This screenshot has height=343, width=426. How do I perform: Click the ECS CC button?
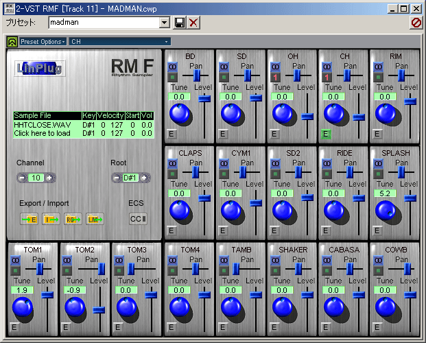138,219
